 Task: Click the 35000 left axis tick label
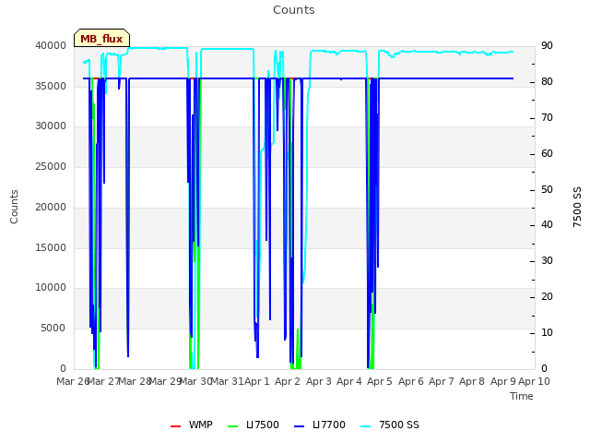[51, 86]
